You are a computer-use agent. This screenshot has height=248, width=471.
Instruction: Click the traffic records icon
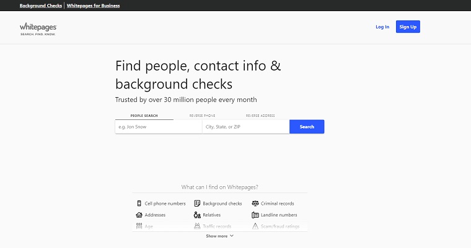click(x=197, y=226)
